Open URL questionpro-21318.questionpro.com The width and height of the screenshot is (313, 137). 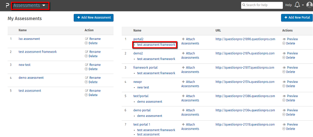point(245,125)
